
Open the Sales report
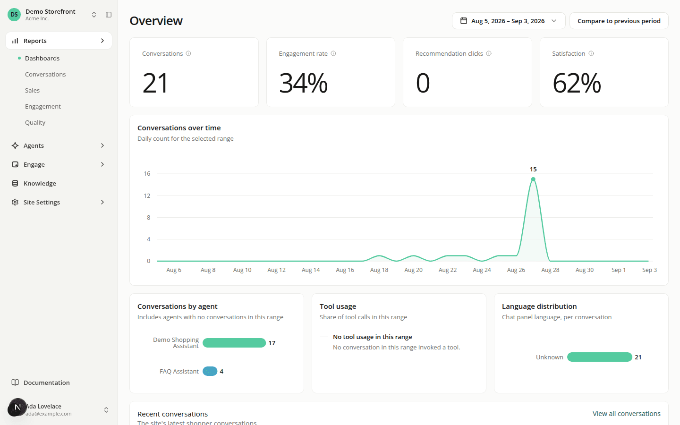pyautogui.click(x=33, y=90)
